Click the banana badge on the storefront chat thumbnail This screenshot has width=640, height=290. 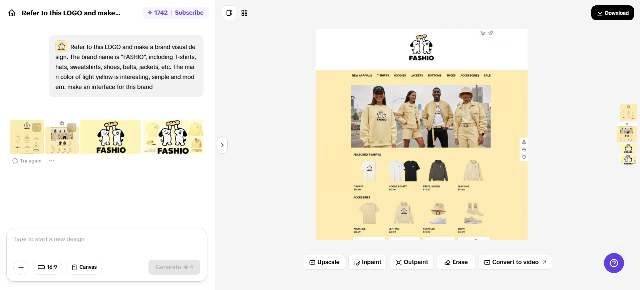tap(72, 127)
